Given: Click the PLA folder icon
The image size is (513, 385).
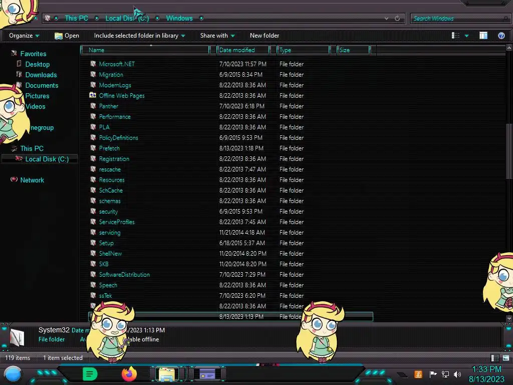Looking at the screenshot, I should [93, 127].
